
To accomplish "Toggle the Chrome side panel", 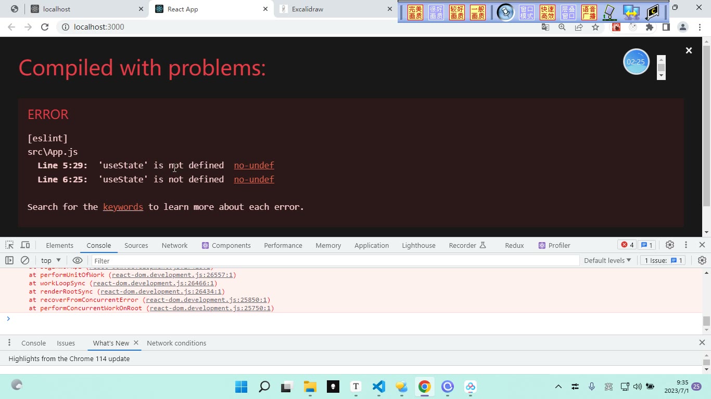I will point(666,27).
